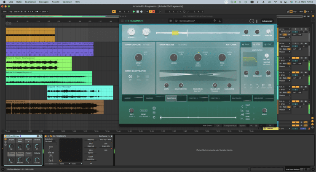This screenshot has width=316, height=172.
Task: Select the Macro 1 modulation tab
Action: [133, 98]
